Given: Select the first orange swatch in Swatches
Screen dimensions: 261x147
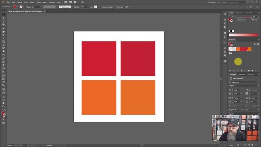Looking at the screenshot, I should tap(238, 49).
